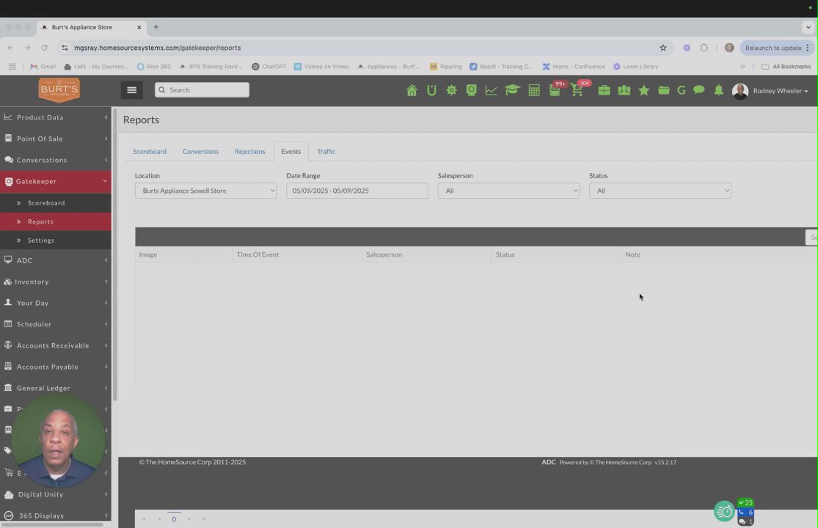Expand Product Data sidebar section
The image size is (818, 528).
[56, 117]
